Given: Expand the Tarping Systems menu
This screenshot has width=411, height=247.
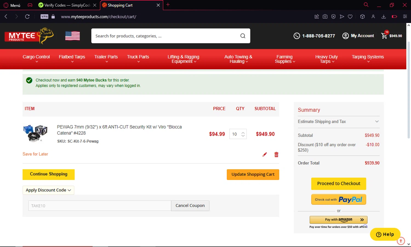Looking at the screenshot, I should point(368,59).
